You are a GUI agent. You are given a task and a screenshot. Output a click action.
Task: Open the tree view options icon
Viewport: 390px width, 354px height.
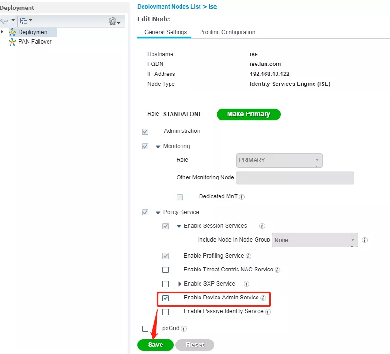(23, 21)
